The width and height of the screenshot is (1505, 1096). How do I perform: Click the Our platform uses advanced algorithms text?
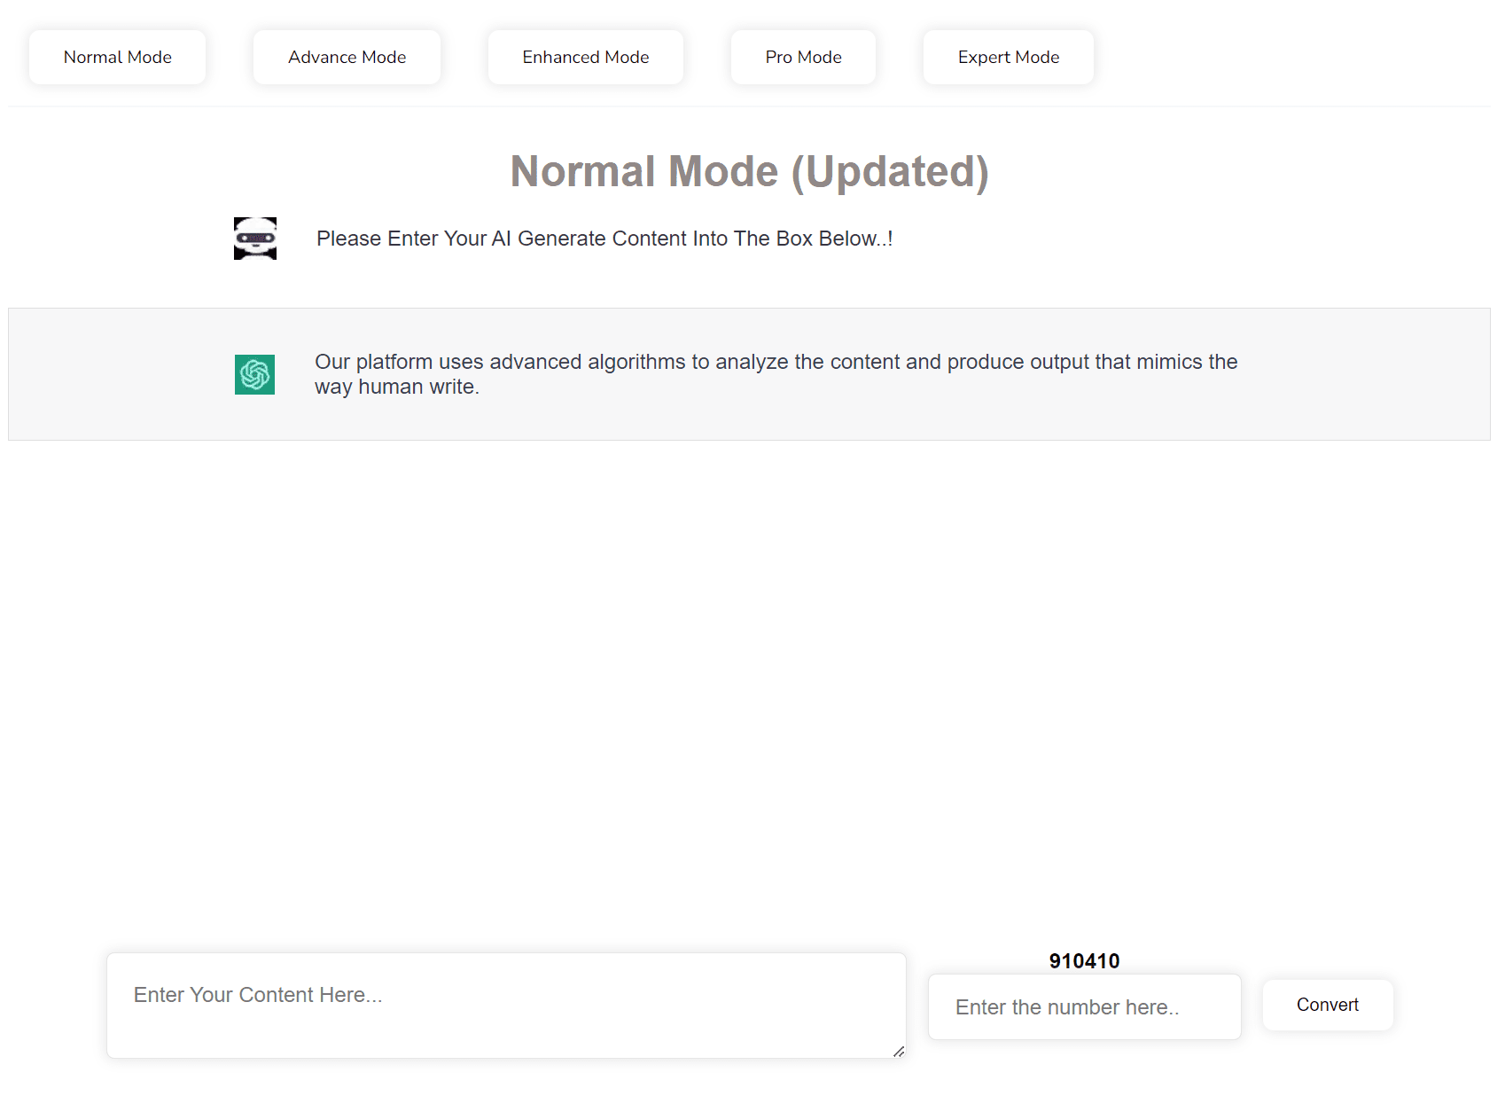(776, 362)
